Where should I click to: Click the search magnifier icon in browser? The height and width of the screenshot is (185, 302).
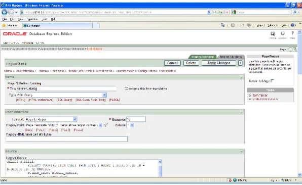tap(295, 12)
